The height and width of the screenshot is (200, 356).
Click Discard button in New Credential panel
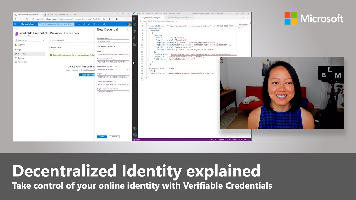pos(114,137)
